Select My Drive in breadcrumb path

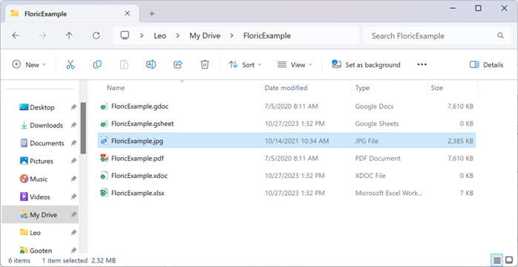click(205, 36)
